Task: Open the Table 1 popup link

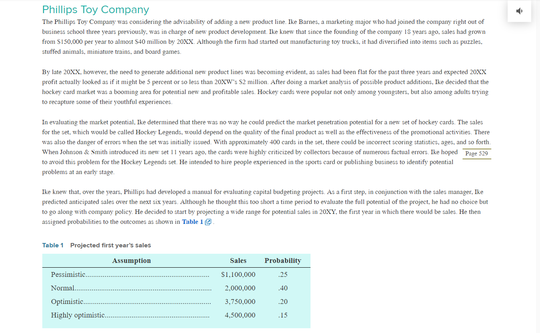Action: click(x=192, y=221)
